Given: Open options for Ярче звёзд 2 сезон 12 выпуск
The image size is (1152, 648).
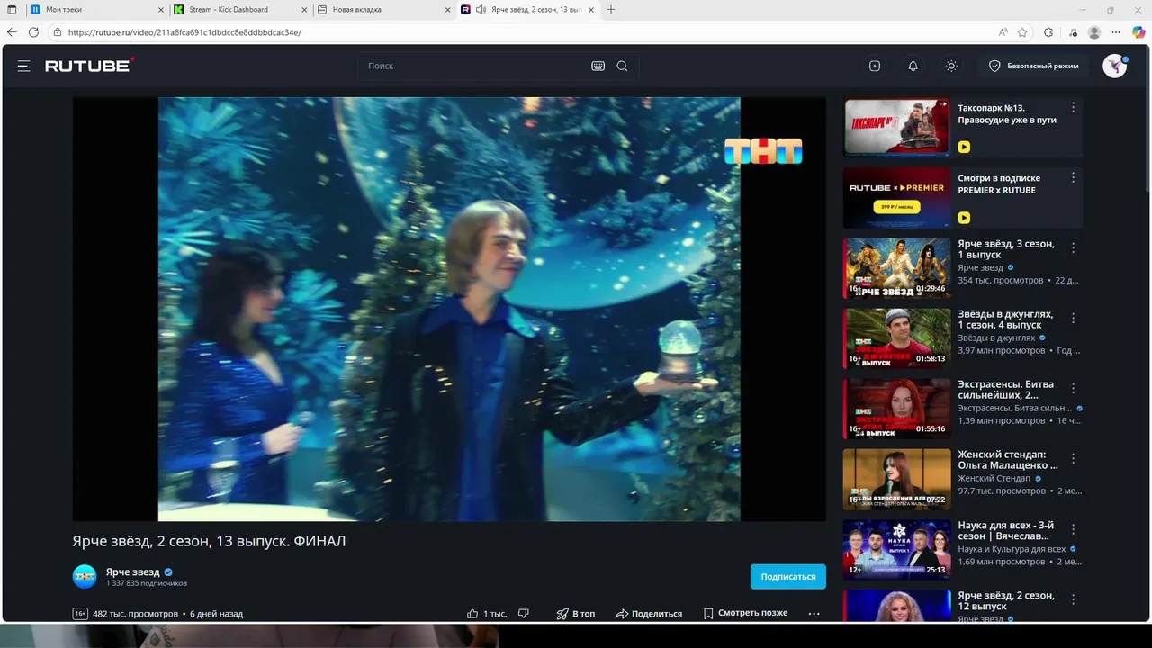Looking at the screenshot, I should click(1073, 599).
